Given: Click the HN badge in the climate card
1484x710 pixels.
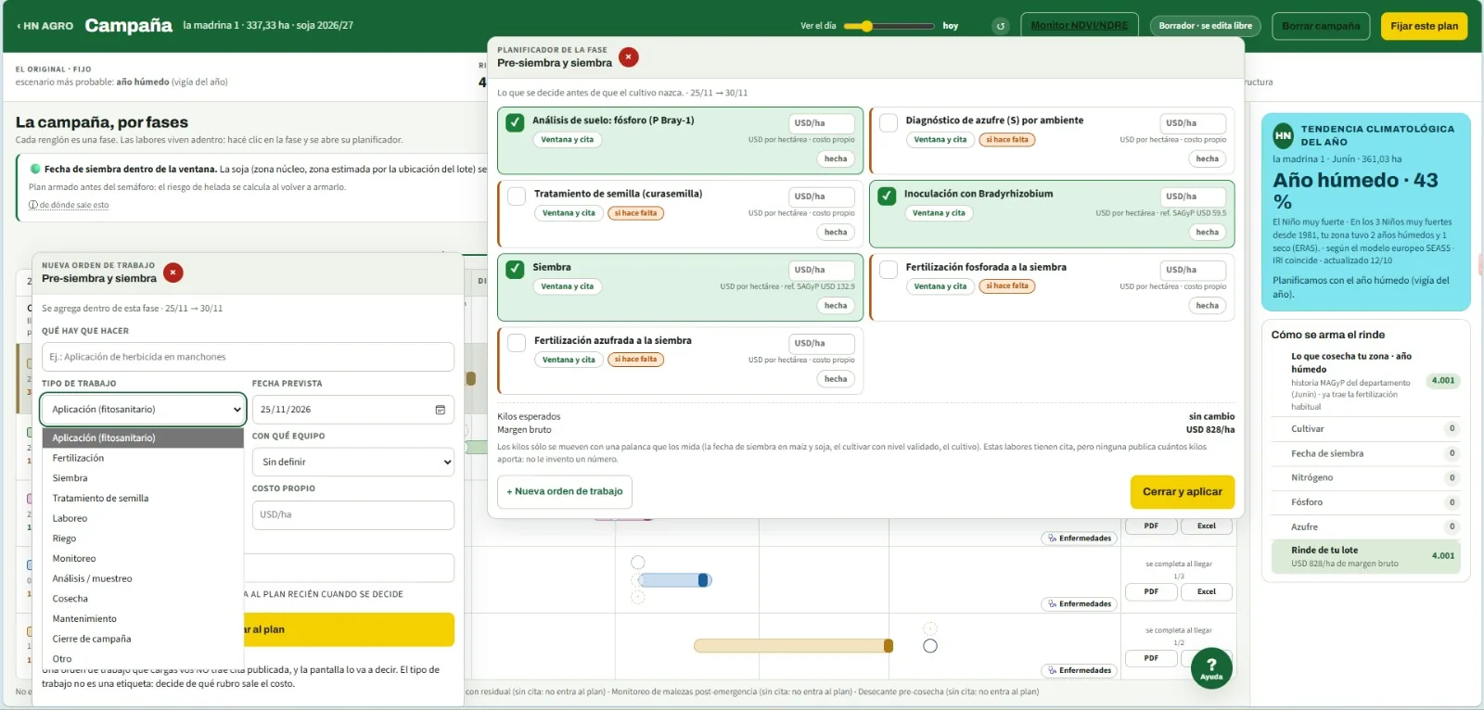Looking at the screenshot, I should point(1283,135).
